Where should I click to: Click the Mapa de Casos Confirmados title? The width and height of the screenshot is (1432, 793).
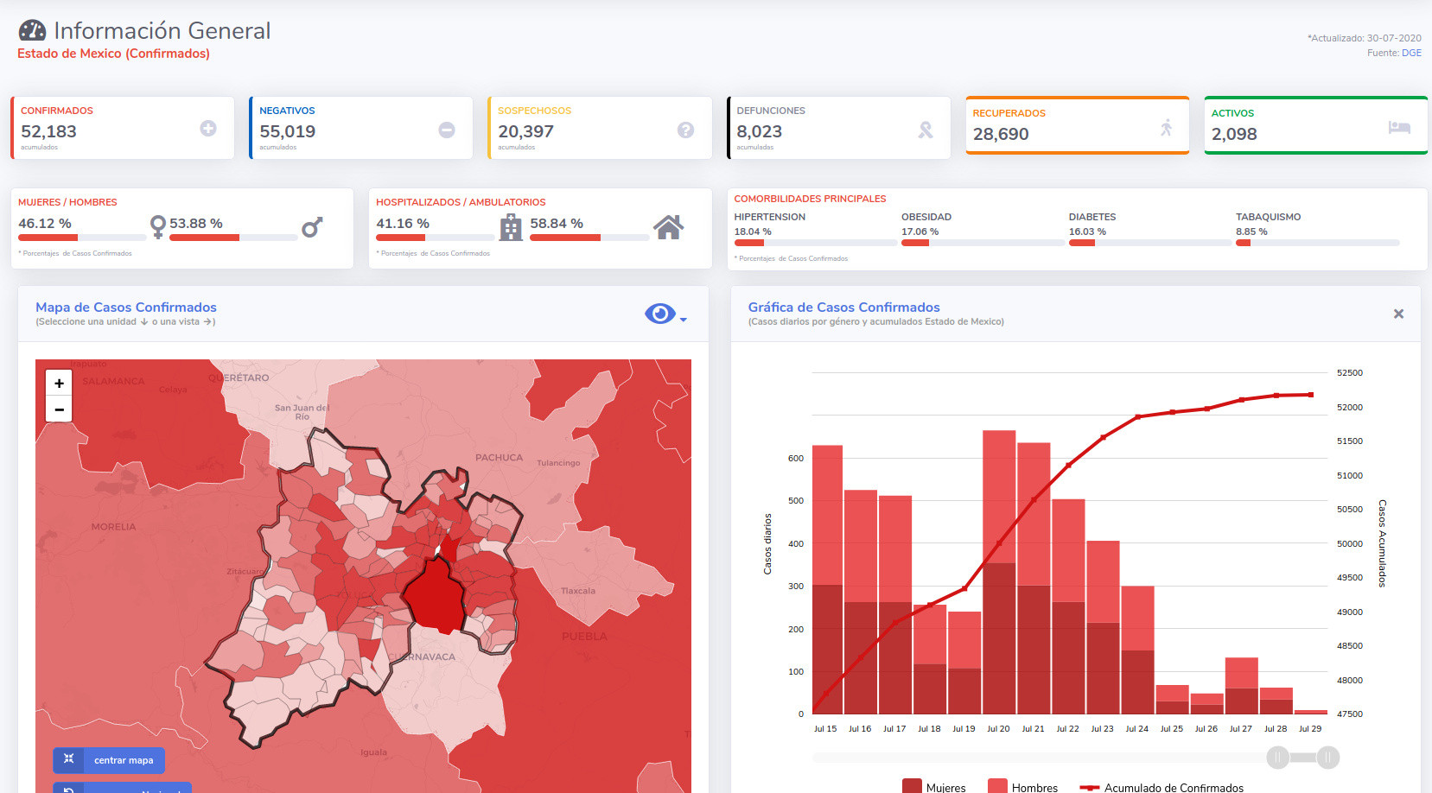(126, 307)
